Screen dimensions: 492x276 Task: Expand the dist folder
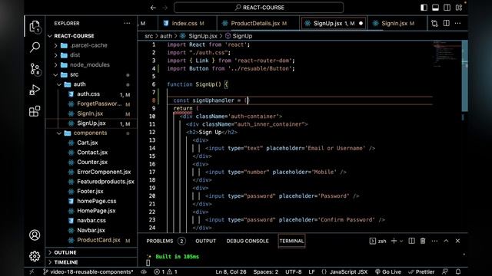pos(56,55)
